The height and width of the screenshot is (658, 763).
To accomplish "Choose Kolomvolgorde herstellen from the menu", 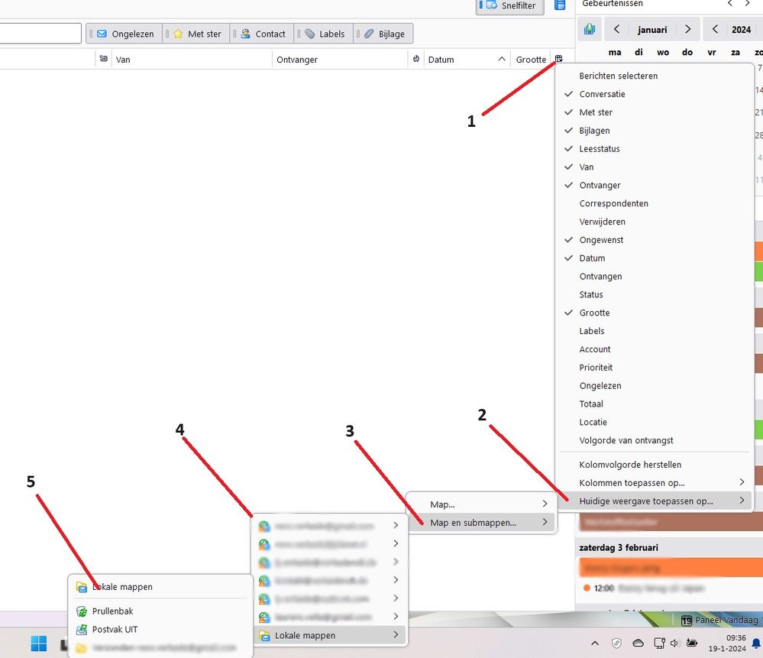I will point(630,465).
